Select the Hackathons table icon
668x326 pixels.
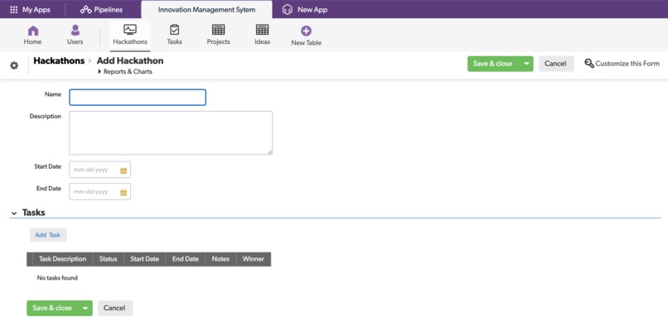tap(130, 30)
